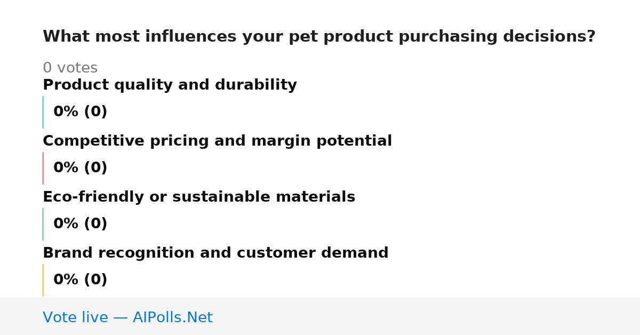Image resolution: width=640 pixels, height=335 pixels.
Task: Click the Eco-friendly 0% (0) result
Action: [80, 224]
